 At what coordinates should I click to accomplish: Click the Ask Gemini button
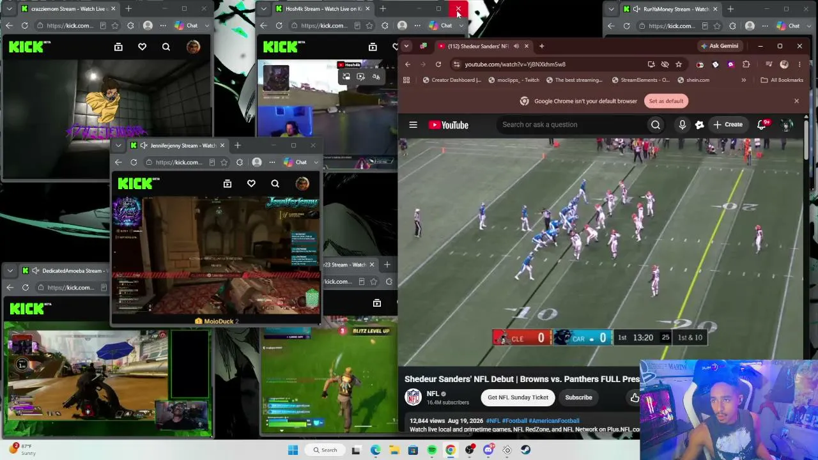719,46
